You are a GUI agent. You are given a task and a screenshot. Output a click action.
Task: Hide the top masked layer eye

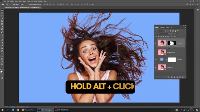point(156,43)
